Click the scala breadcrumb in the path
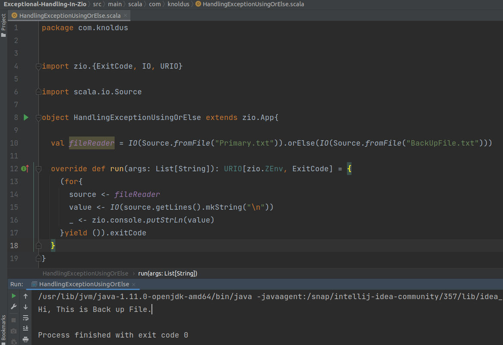503x345 pixels. pyautogui.click(x=135, y=4)
